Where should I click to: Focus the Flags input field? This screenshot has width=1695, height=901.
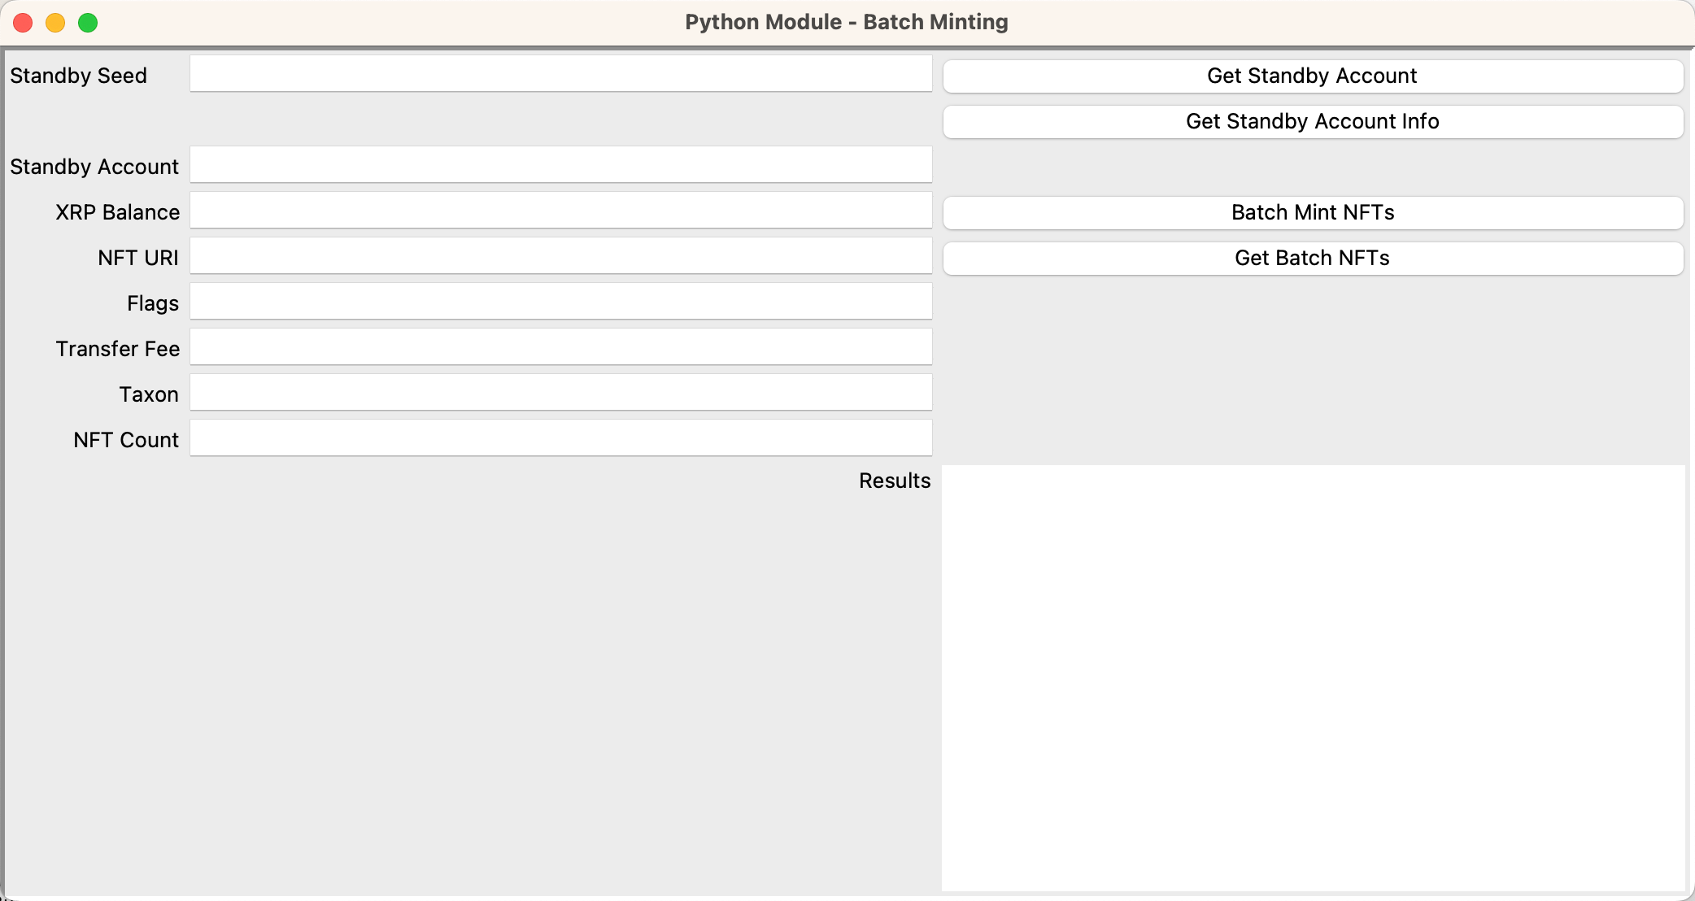(x=560, y=302)
